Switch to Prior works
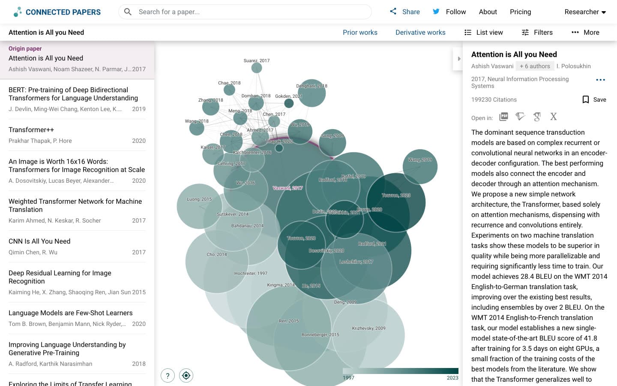Viewport: 617px width, 386px height. pyautogui.click(x=360, y=33)
